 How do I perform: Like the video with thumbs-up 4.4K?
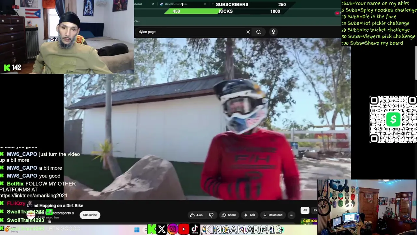click(197, 215)
